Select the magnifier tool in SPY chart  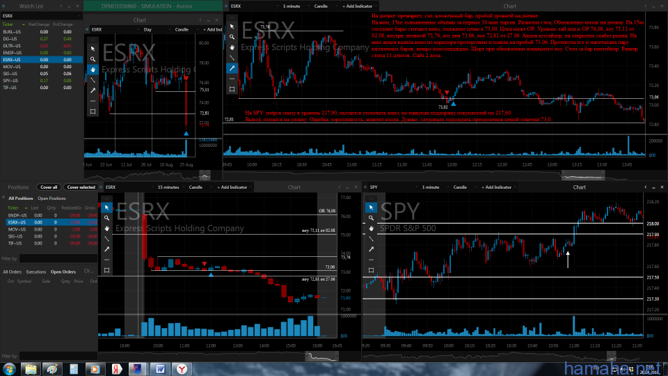(371, 218)
